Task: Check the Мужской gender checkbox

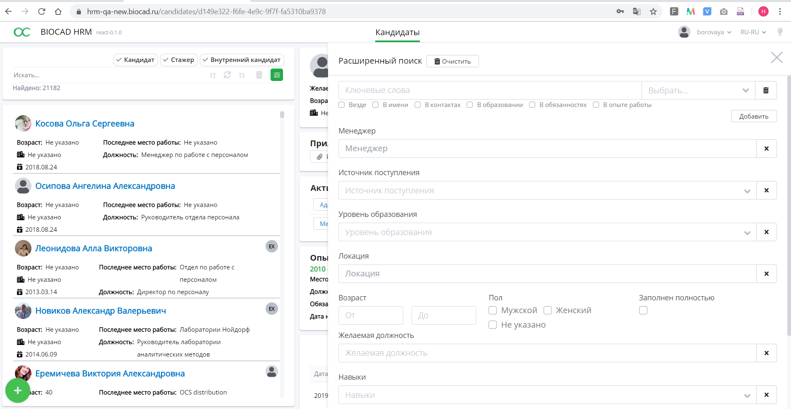Action: (x=493, y=310)
